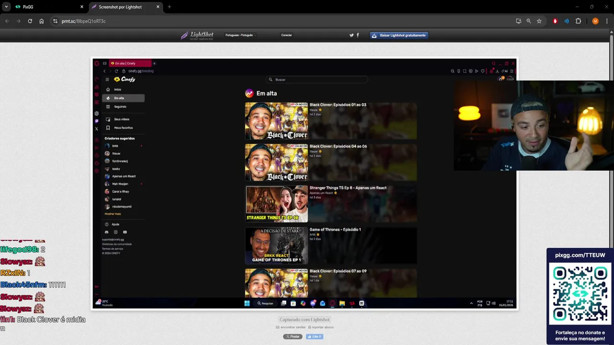Viewport: 614px width, 345px height.
Task: Open Lightshot's Facebook icon
Action: coord(358,35)
